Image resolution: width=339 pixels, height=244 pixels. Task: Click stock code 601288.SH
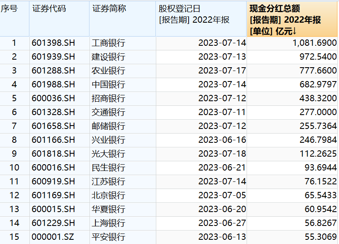click(53, 71)
